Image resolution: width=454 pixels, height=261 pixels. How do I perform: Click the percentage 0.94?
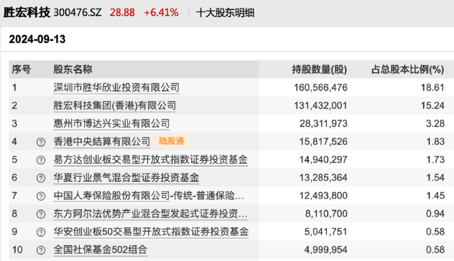point(435,214)
